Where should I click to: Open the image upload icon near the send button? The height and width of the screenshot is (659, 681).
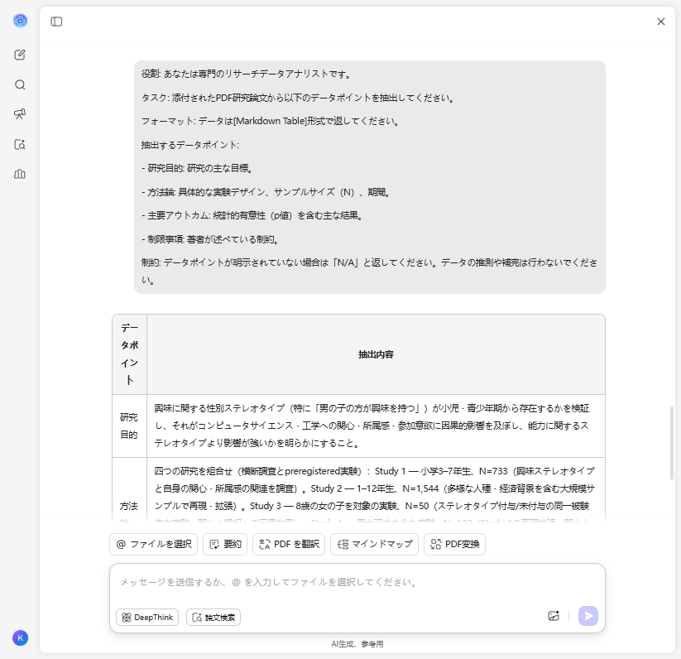[x=553, y=616]
